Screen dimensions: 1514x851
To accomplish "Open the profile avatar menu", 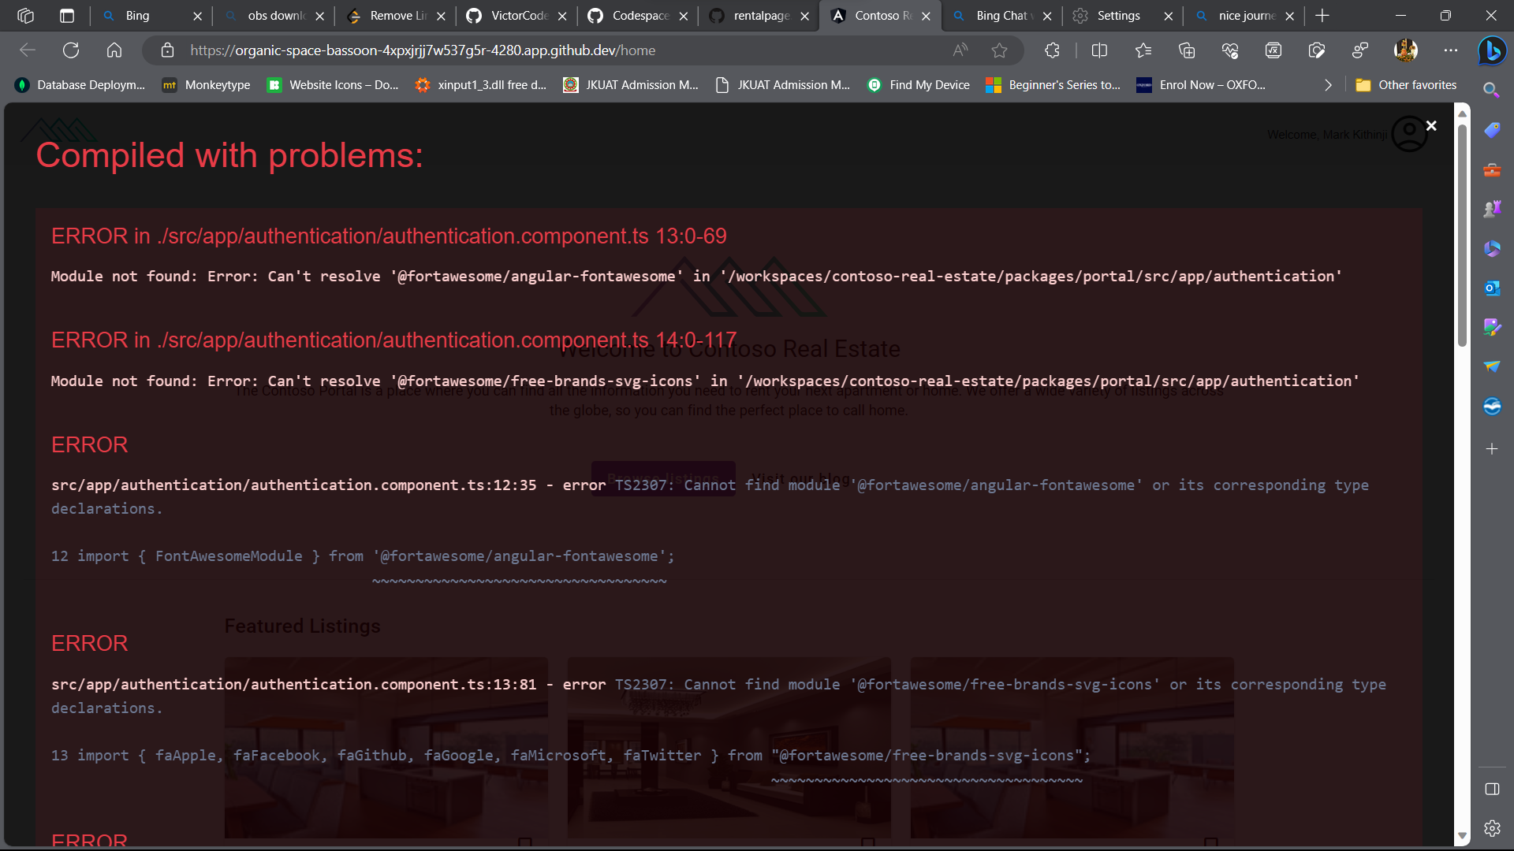I will click(x=1404, y=50).
